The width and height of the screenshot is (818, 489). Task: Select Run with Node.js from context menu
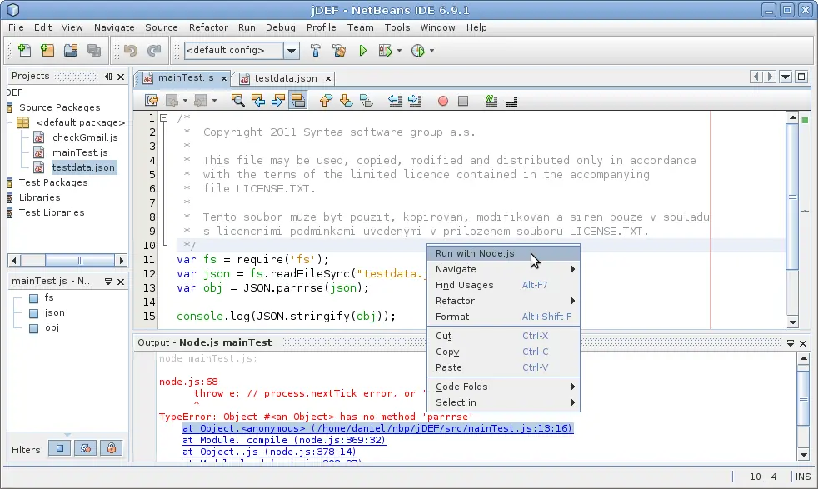[503, 253]
